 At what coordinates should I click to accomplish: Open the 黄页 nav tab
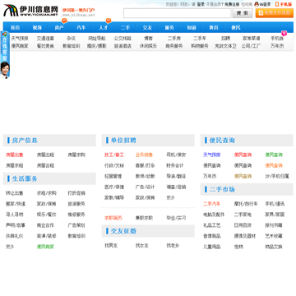[214, 28]
